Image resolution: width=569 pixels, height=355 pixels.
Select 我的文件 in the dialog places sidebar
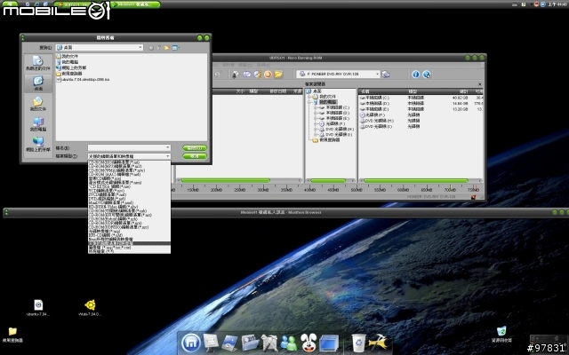(x=37, y=104)
